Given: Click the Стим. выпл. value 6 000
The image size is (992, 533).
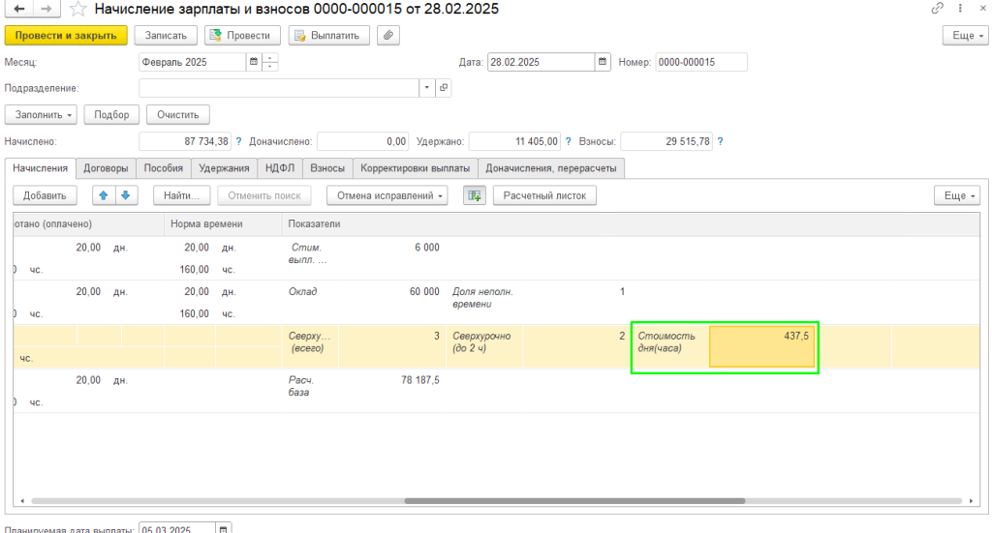Looking at the screenshot, I should coord(427,248).
